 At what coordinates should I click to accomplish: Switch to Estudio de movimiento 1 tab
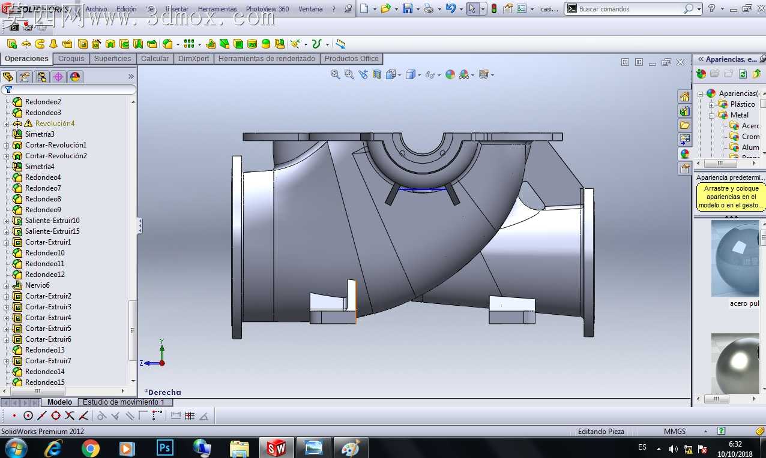[124, 402]
